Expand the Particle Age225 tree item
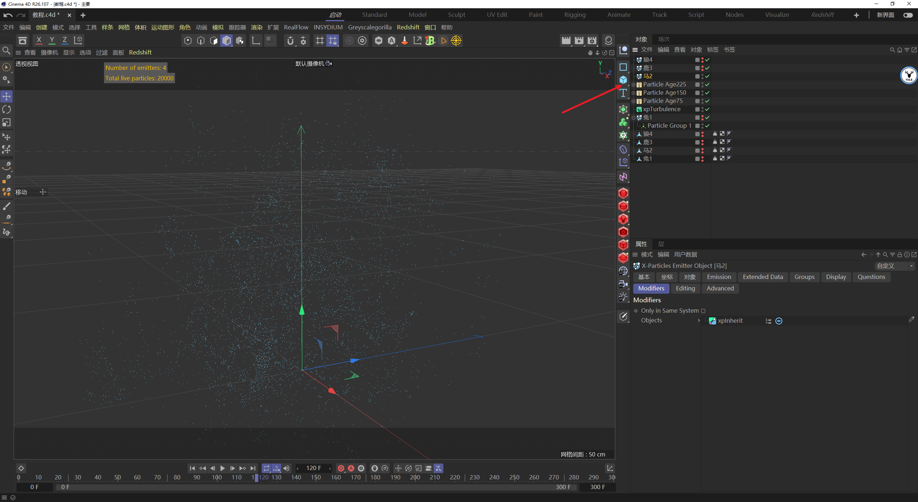The width and height of the screenshot is (918, 502). click(634, 85)
